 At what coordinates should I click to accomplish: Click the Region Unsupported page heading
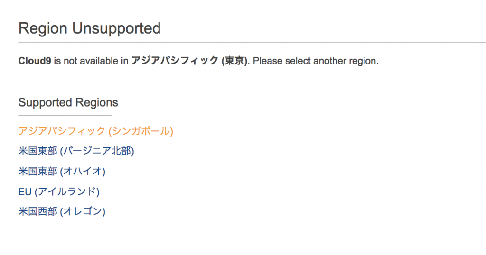90,28
